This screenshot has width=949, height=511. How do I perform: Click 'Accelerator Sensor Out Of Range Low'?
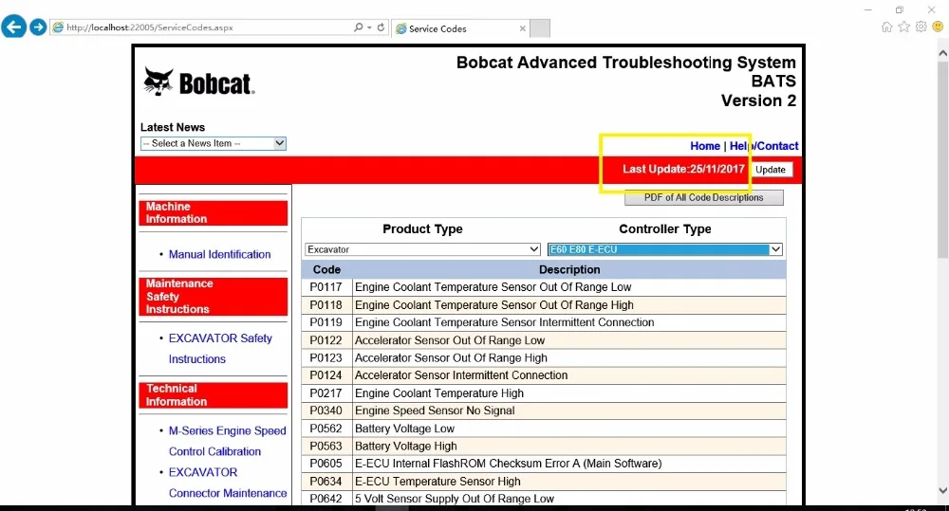click(x=450, y=340)
